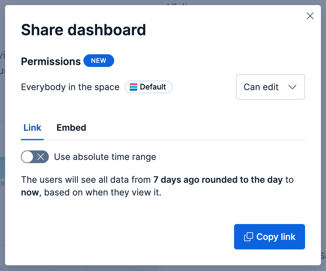Click the Copy link button

tap(270, 237)
